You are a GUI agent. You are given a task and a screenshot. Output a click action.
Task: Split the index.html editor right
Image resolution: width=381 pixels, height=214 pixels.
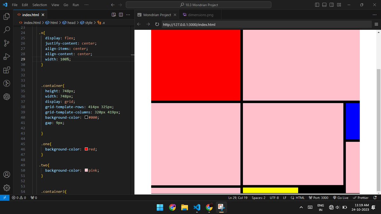pos(121,15)
